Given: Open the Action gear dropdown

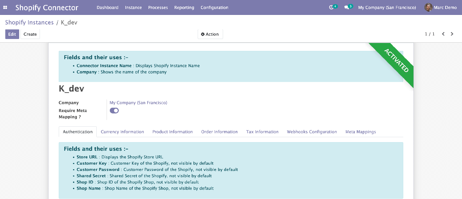Looking at the screenshot, I should coord(210,34).
